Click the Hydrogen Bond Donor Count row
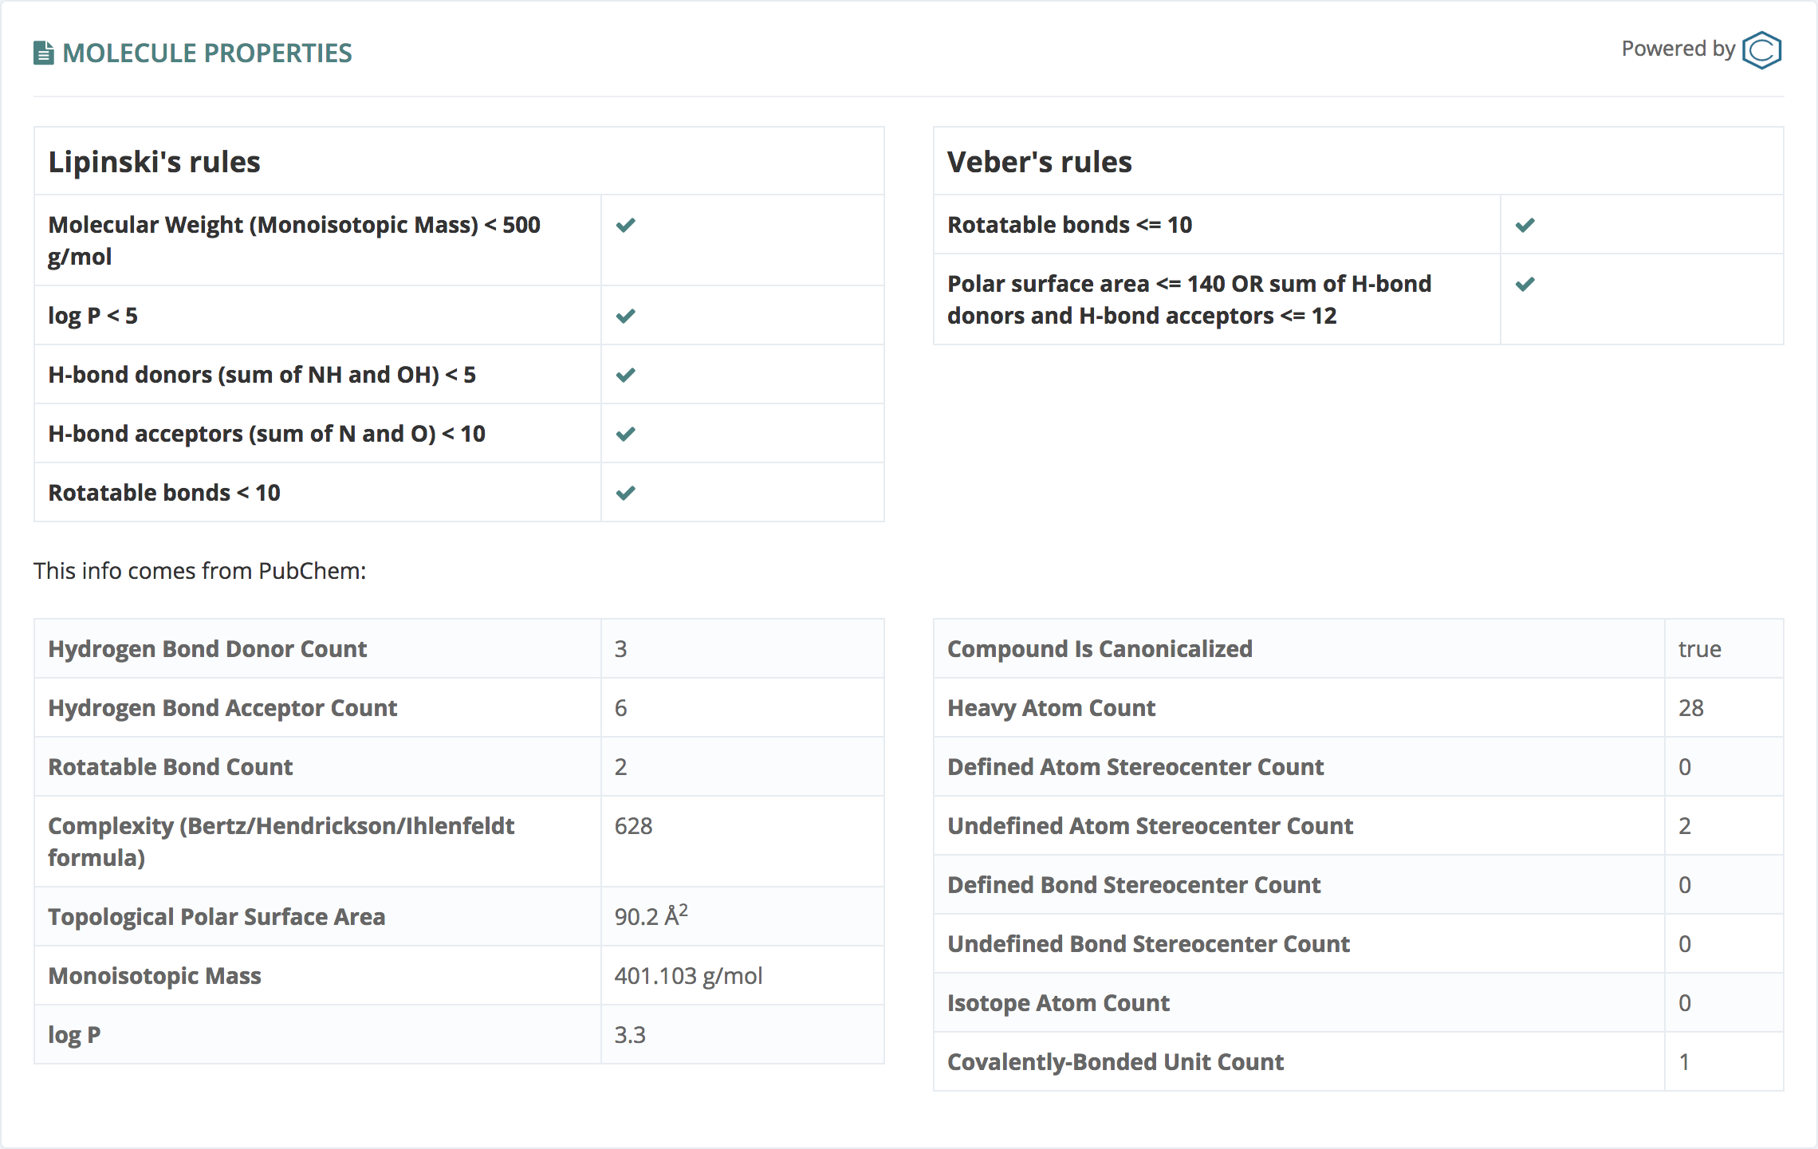The image size is (1818, 1149). click(459, 649)
